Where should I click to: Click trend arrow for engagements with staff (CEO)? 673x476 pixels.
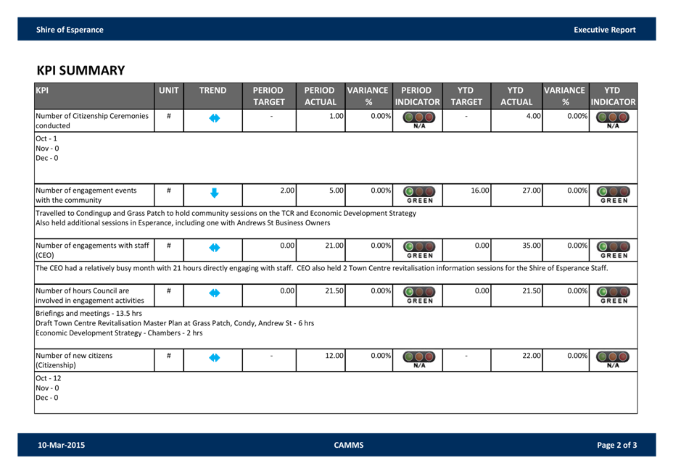click(x=213, y=248)
